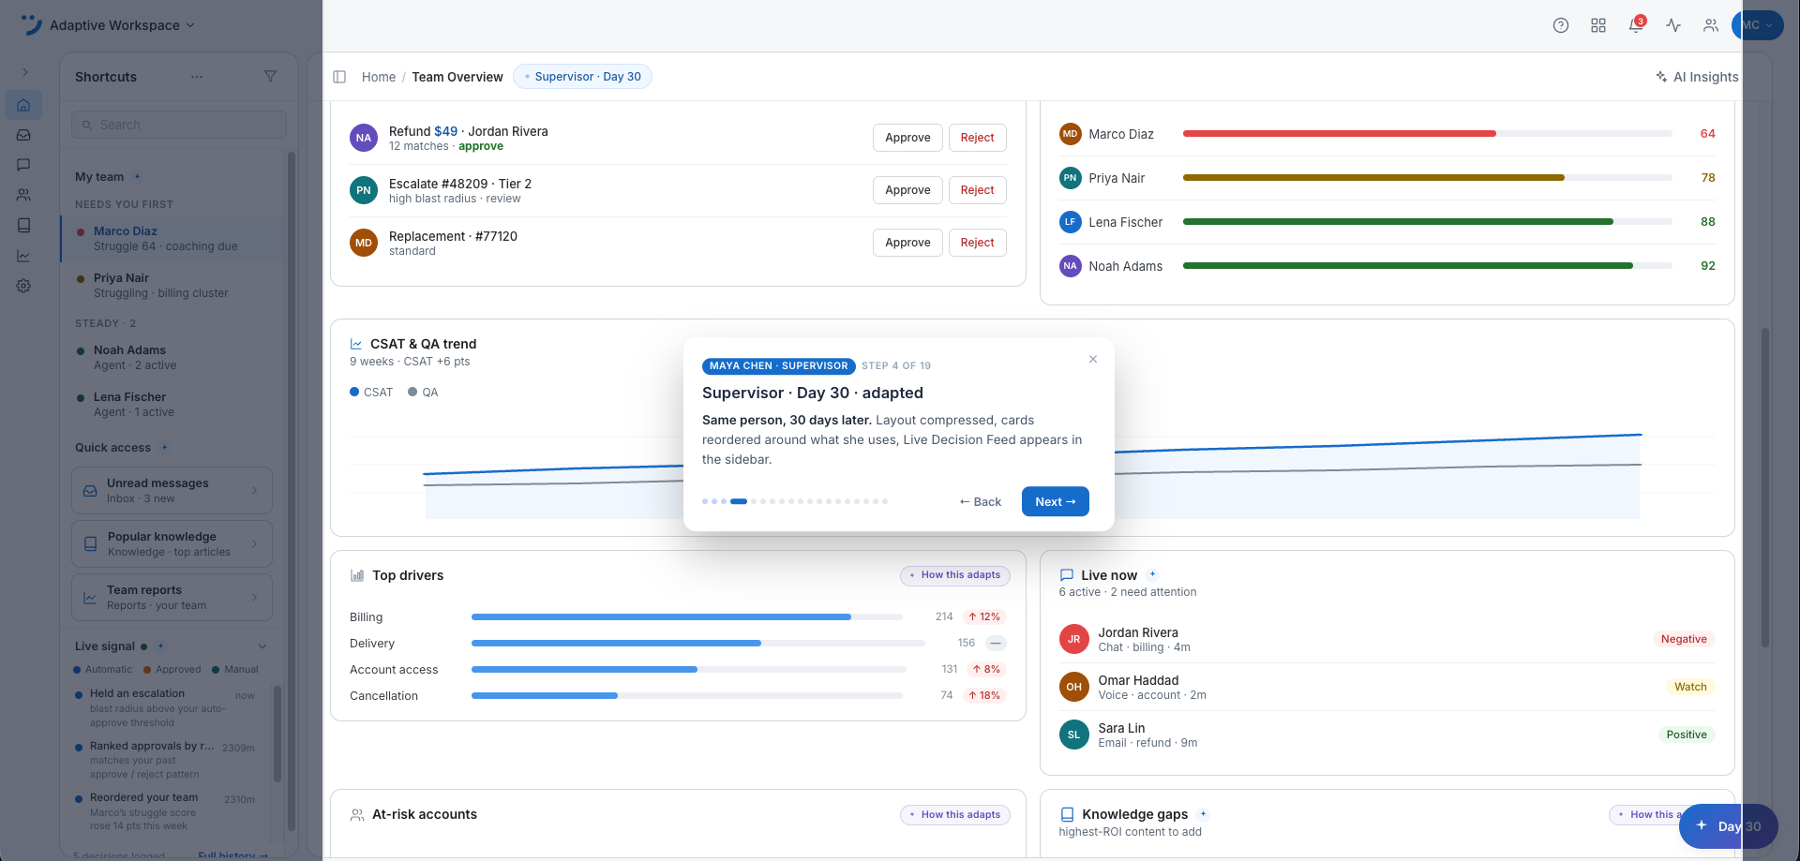Toggle QA series in chart legend
The width and height of the screenshot is (1800, 861).
(423, 393)
